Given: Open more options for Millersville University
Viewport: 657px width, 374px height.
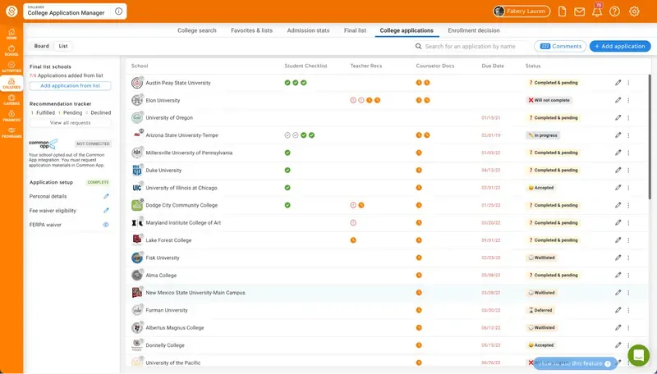Looking at the screenshot, I should coord(628,153).
